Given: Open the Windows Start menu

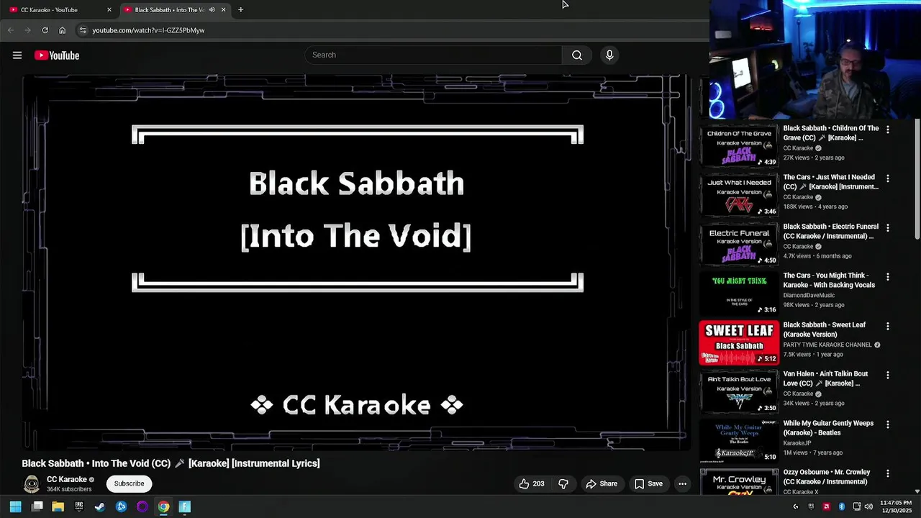Looking at the screenshot, I should (x=15, y=506).
